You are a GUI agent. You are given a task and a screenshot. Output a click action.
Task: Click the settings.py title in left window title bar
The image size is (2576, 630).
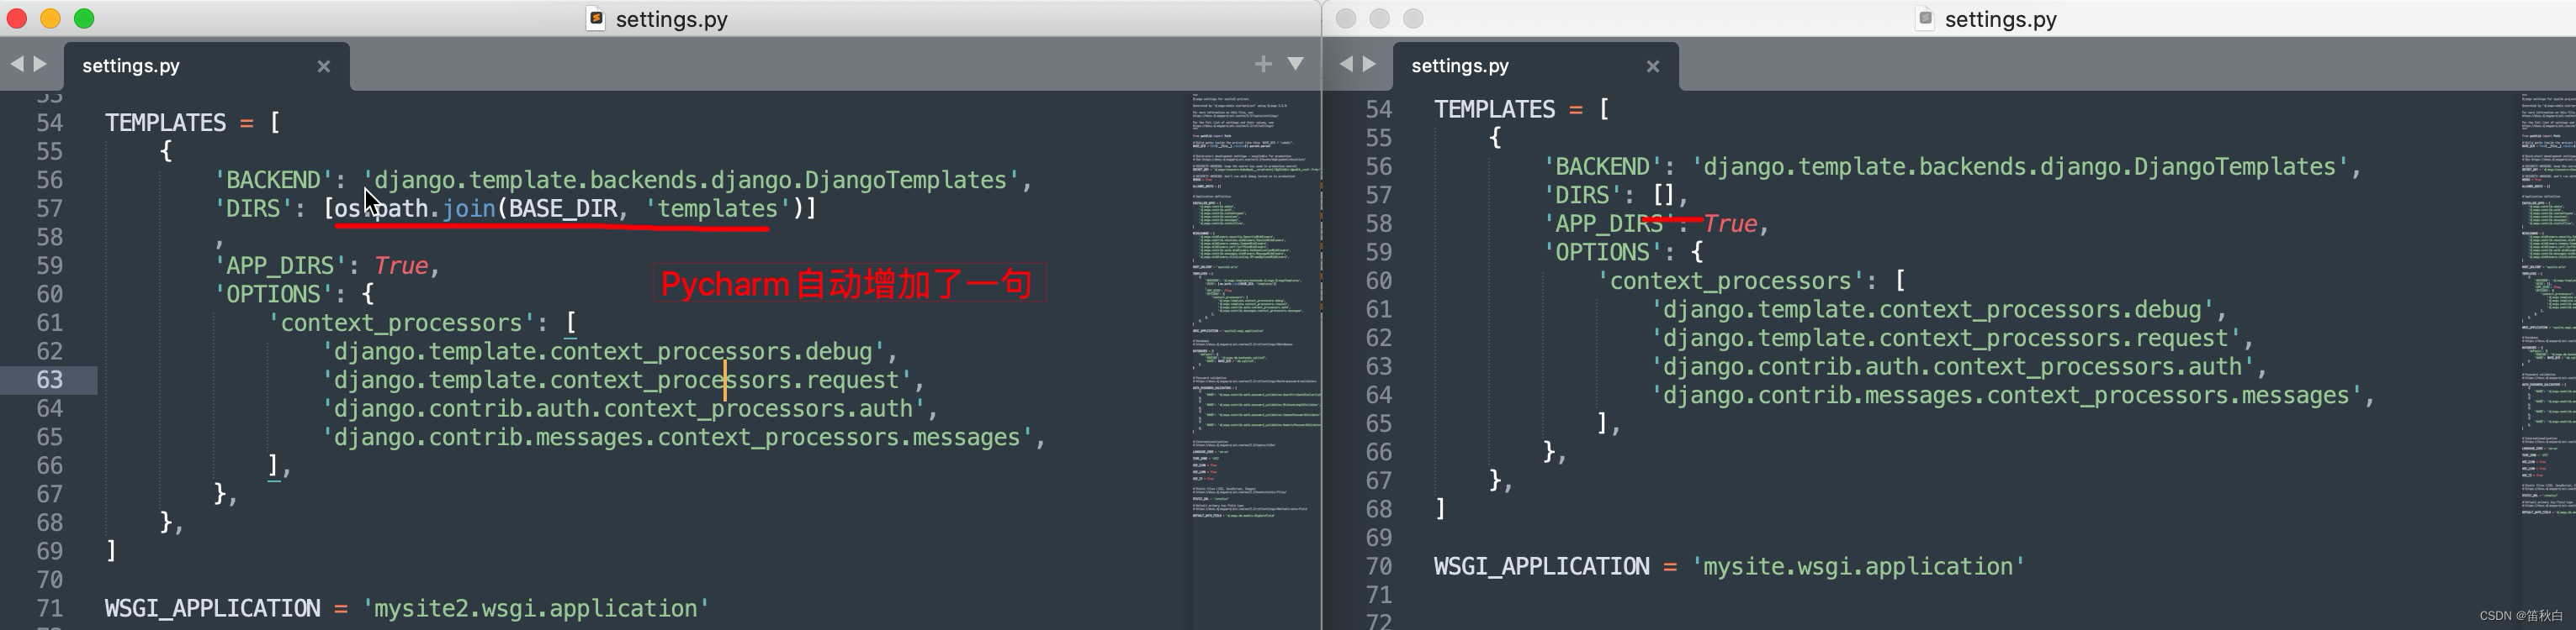[x=672, y=19]
